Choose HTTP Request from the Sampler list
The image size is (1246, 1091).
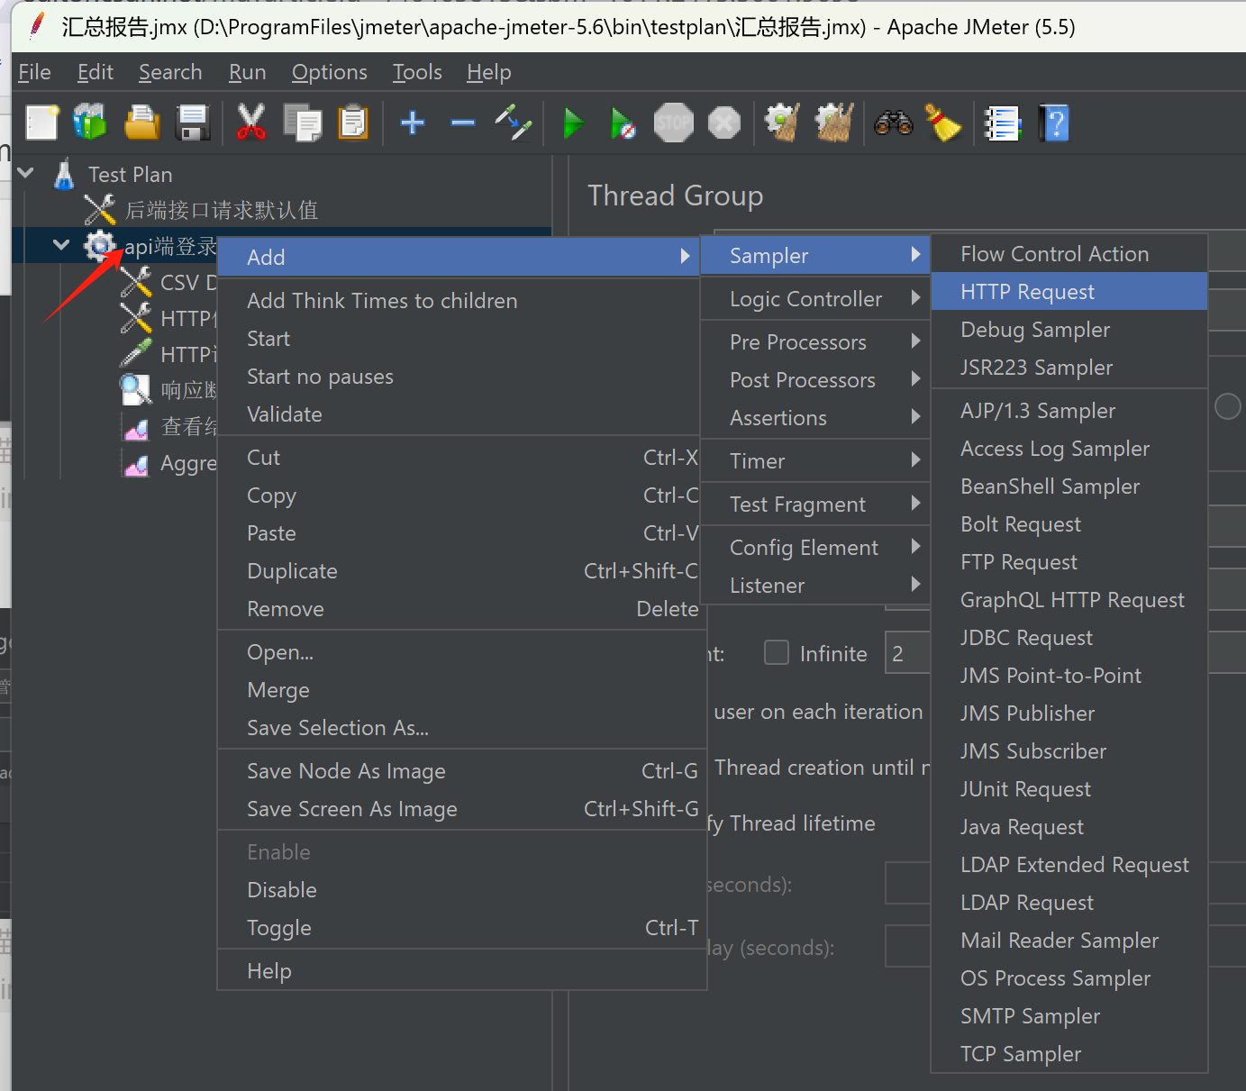tap(1069, 292)
